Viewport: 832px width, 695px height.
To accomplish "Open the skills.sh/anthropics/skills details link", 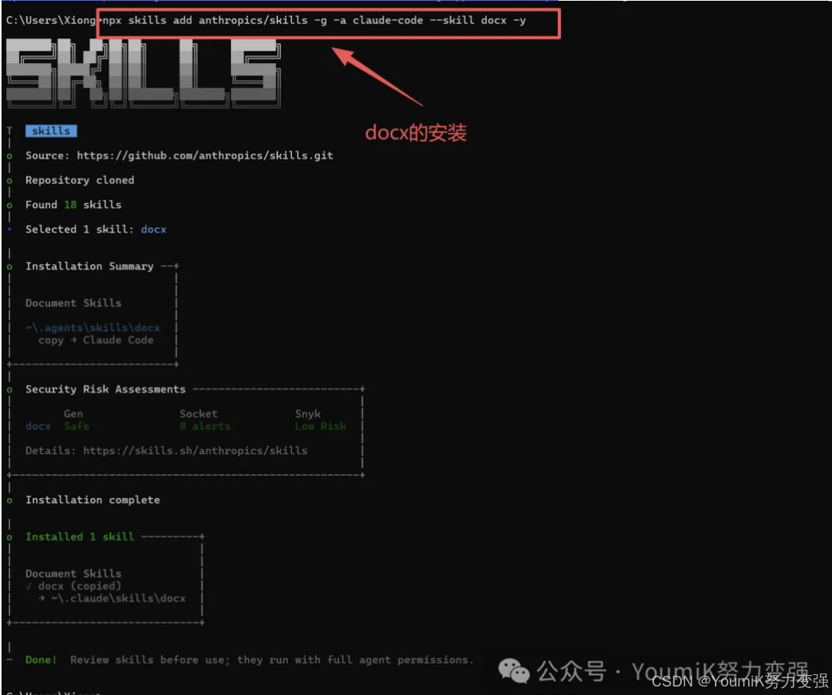I will click(195, 450).
